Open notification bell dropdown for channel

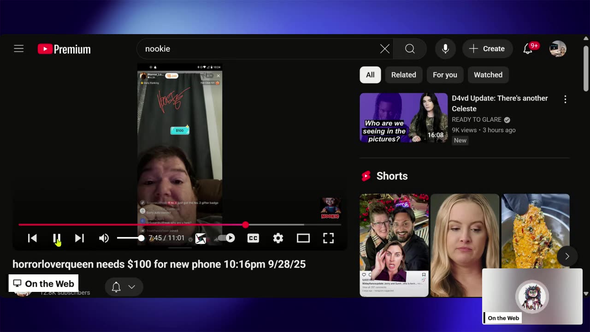124,287
